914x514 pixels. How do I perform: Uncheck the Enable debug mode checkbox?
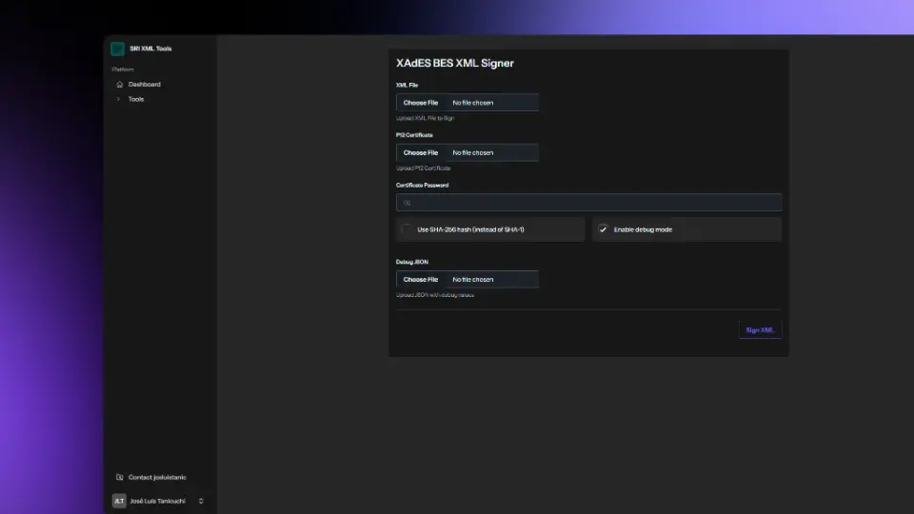603,229
